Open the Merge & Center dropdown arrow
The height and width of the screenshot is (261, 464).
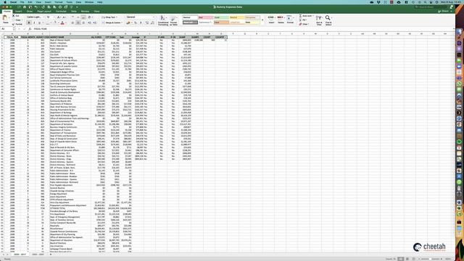point(122,22)
